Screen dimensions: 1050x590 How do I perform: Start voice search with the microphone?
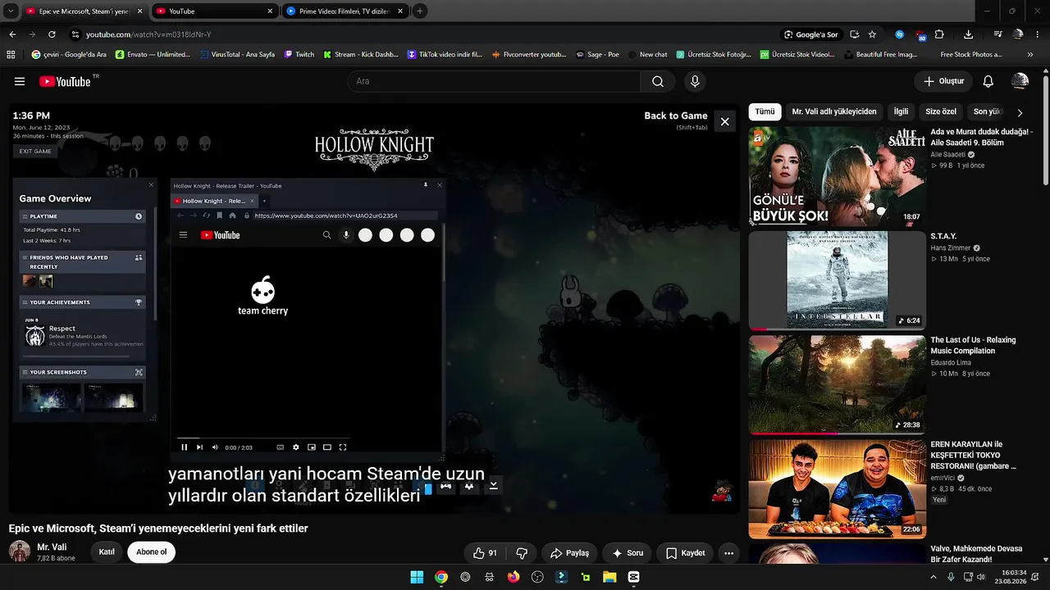click(695, 81)
